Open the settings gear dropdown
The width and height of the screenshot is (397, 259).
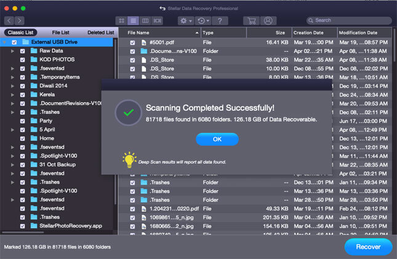tap(185, 20)
